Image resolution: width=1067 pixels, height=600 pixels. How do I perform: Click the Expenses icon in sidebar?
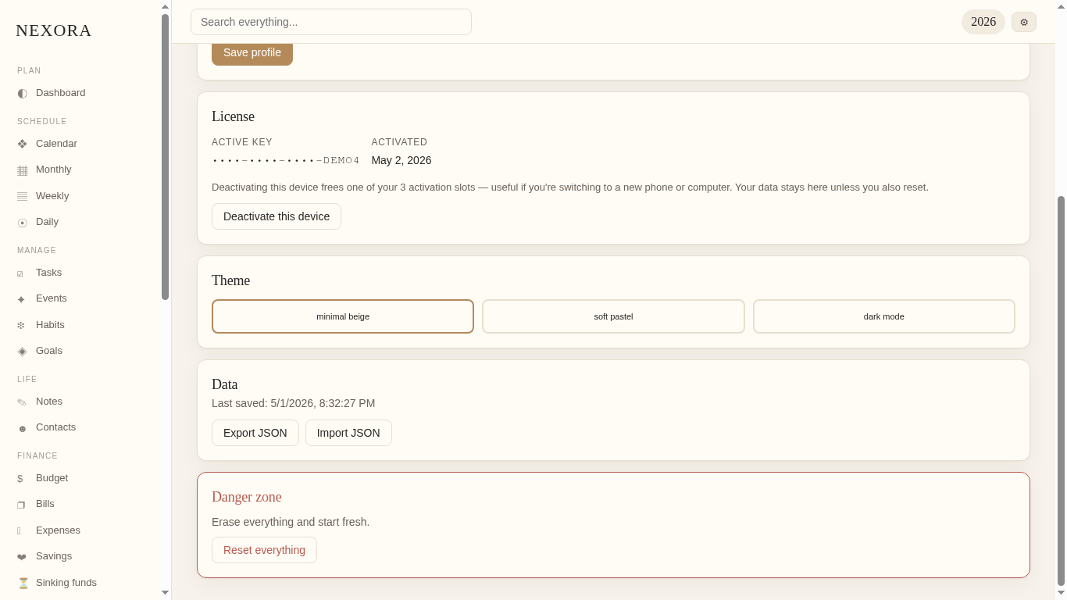click(20, 530)
